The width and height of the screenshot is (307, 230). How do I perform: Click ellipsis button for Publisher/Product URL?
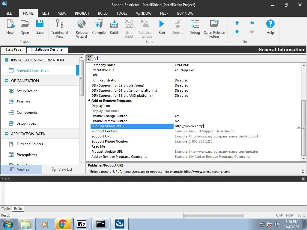tap(298, 126)
